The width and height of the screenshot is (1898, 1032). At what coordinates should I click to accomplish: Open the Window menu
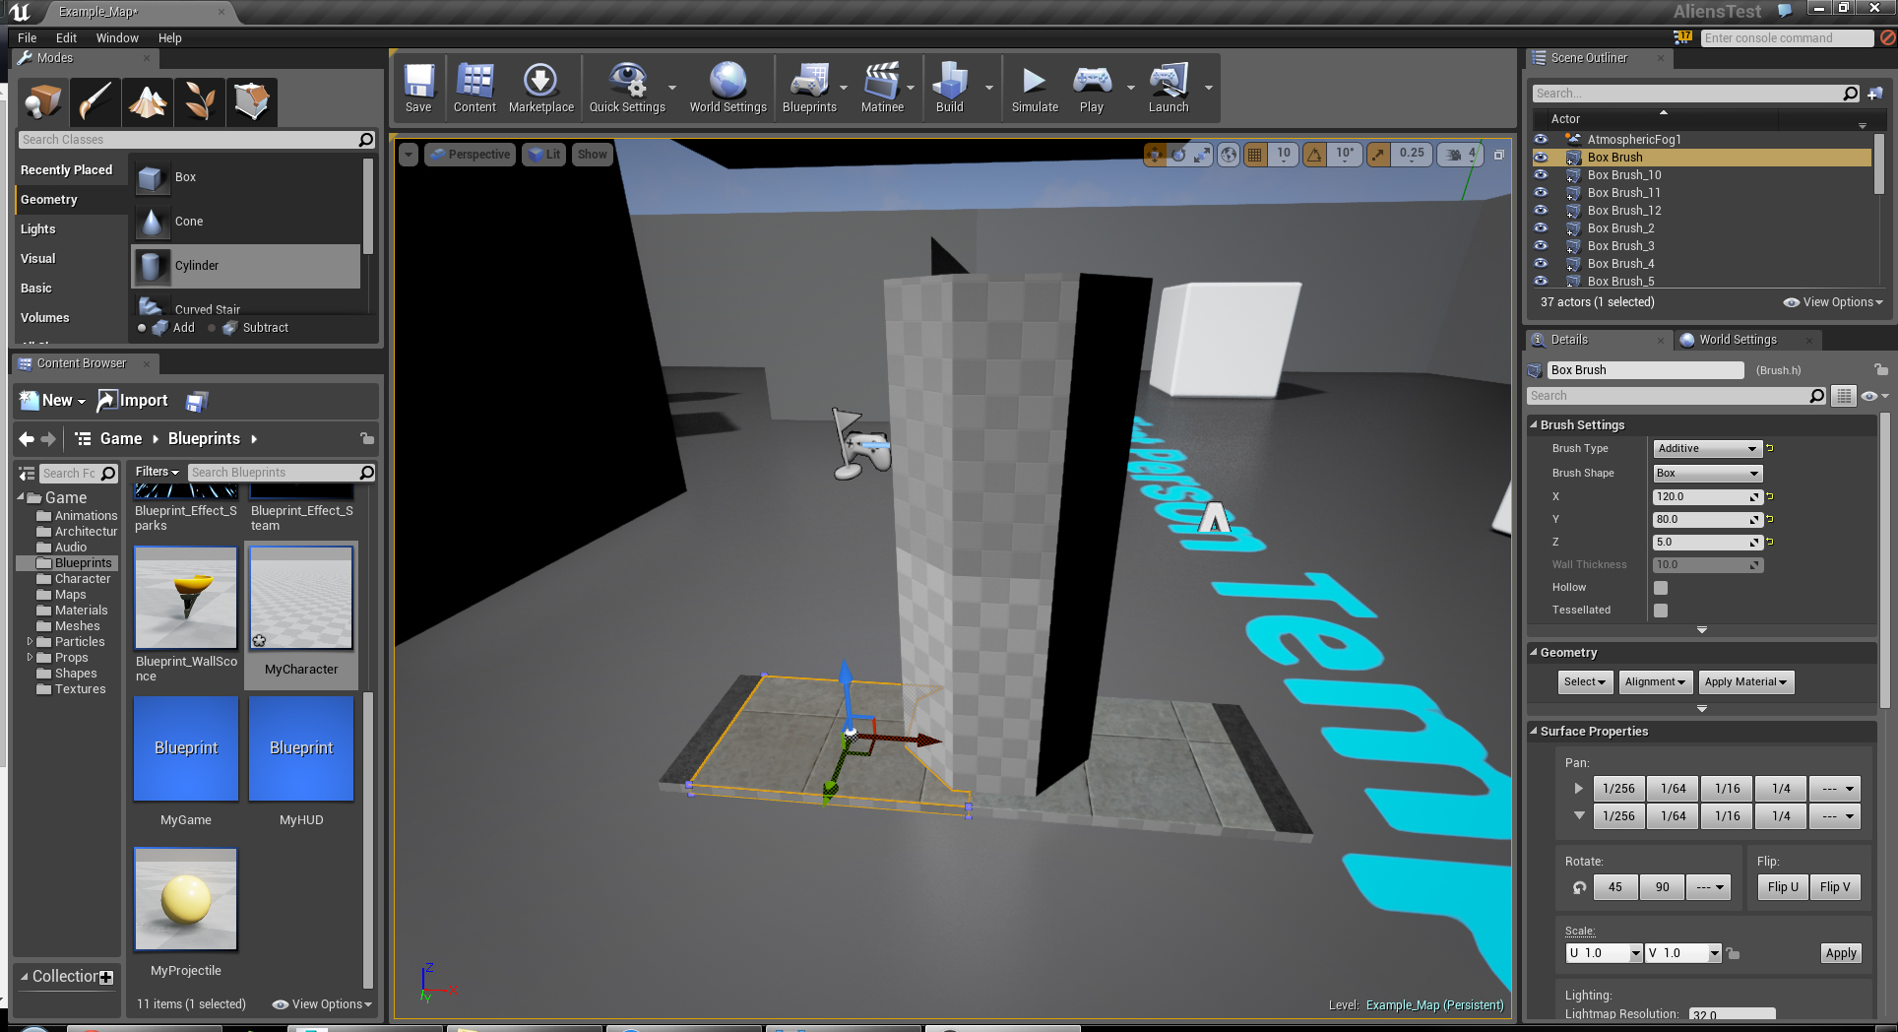pyautogui.click(x=117, y=38)
